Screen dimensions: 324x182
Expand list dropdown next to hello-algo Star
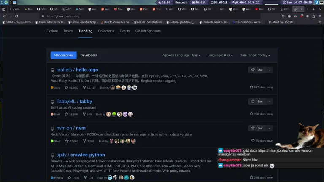(270, 70)
